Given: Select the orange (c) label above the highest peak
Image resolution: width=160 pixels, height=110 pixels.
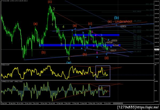Looking at the screenshot, I should (50, 2).
